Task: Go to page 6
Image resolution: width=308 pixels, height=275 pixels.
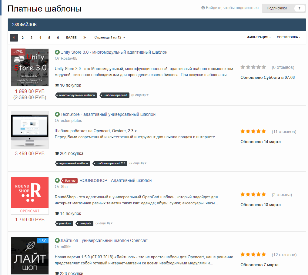Action: coord(58,38)
